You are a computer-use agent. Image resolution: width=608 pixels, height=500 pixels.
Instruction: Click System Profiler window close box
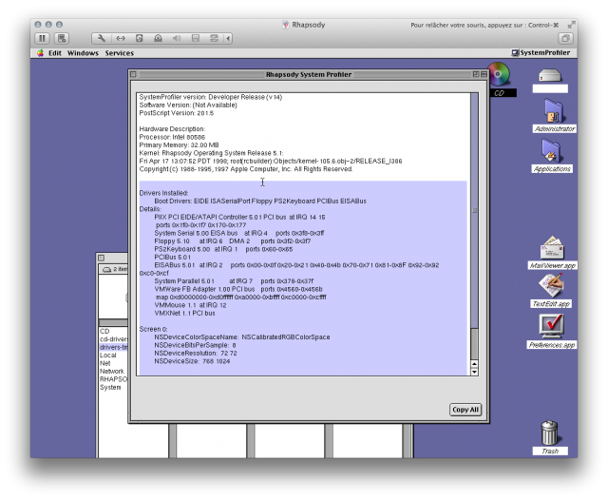click(x=133, y=74)
